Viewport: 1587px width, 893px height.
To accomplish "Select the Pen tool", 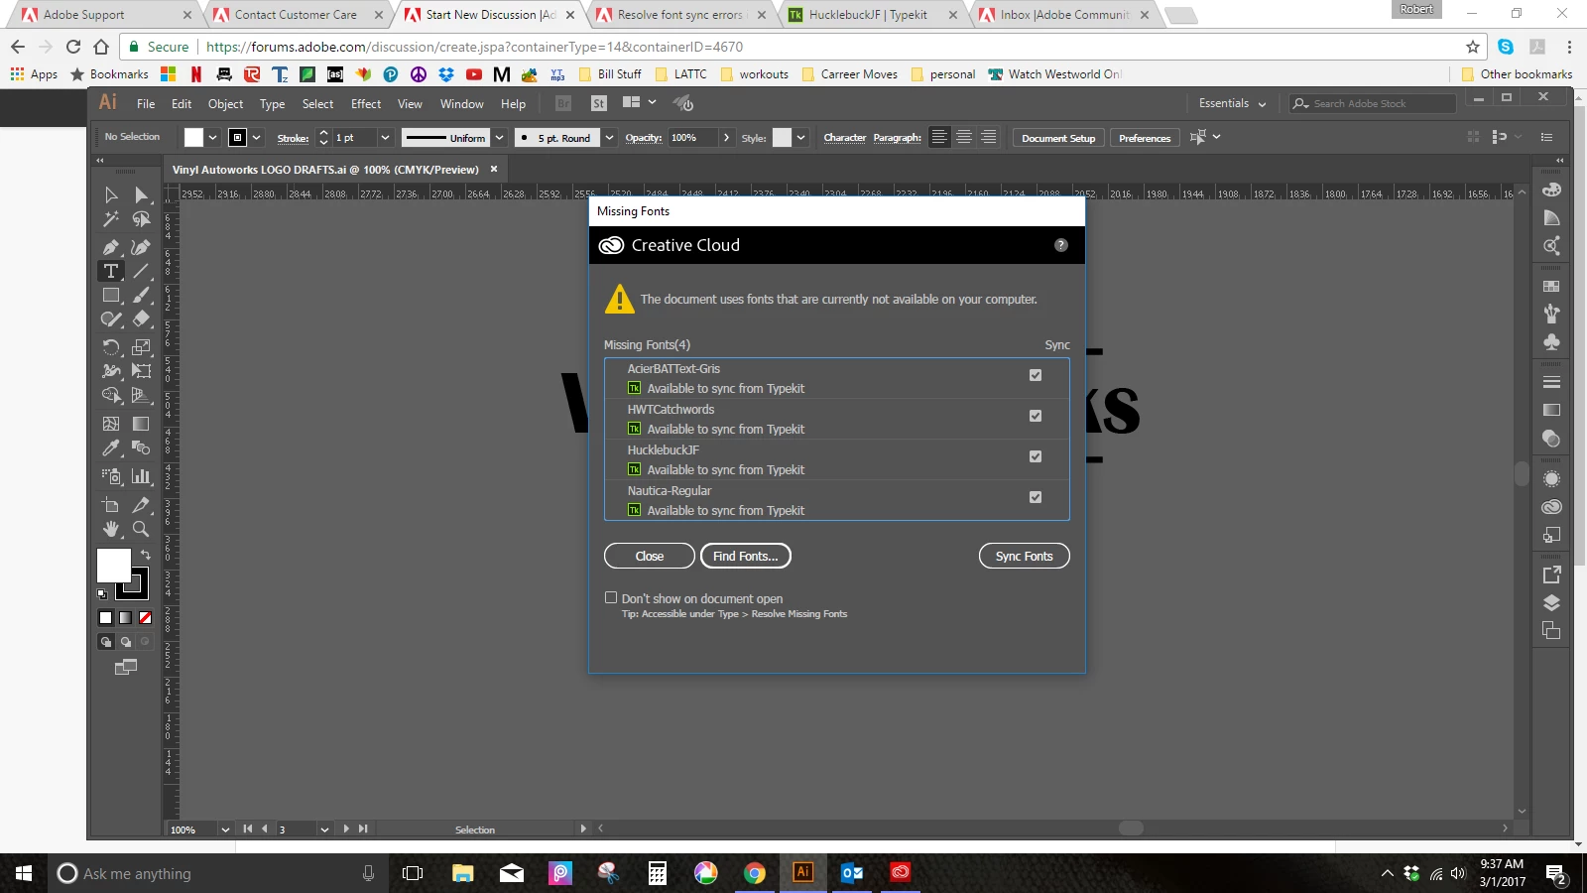I will [111, 247].
